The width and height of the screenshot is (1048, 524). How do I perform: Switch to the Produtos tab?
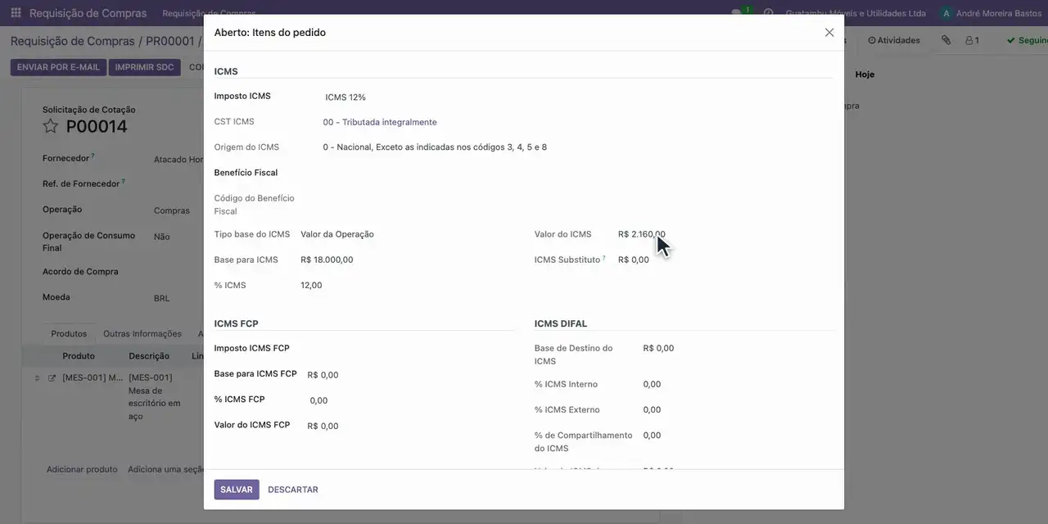point(69,334)
